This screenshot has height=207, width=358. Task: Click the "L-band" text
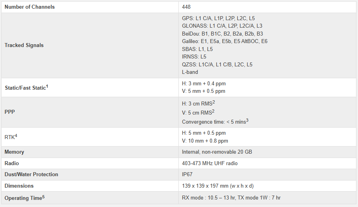pos(190,72)
